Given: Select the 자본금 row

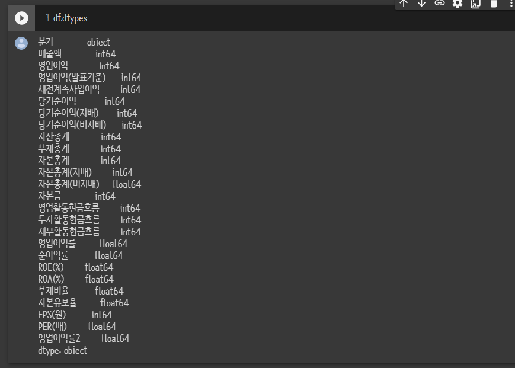Looking at the screenshot, I should tap(76, 196).
